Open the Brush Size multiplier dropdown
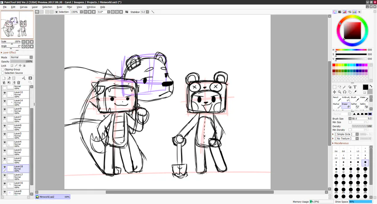377x204 pixels. 350,119
